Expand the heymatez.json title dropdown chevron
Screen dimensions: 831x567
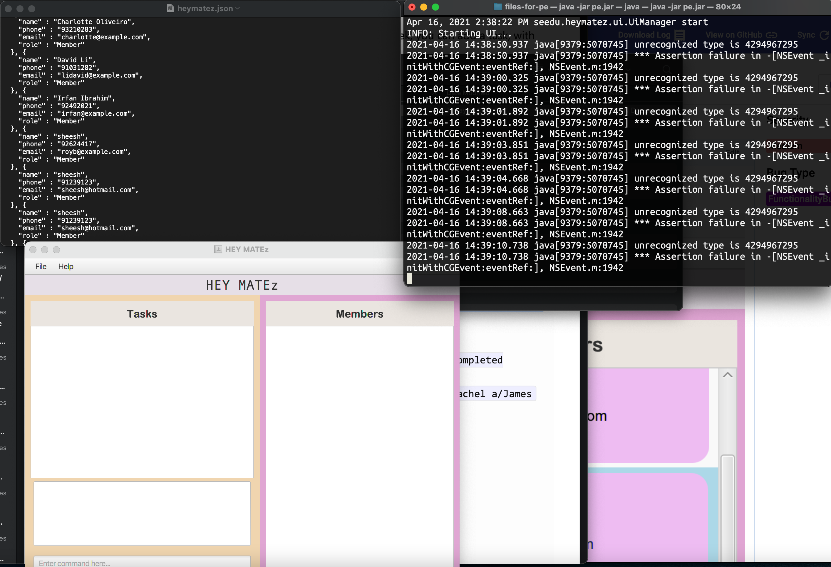pyautogui.click(x=237, y=8)
